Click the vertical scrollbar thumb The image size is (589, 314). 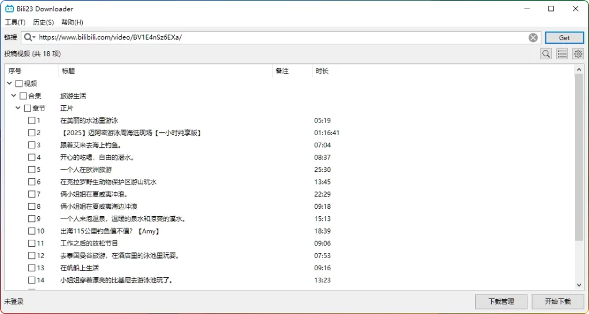coord(579,158)
